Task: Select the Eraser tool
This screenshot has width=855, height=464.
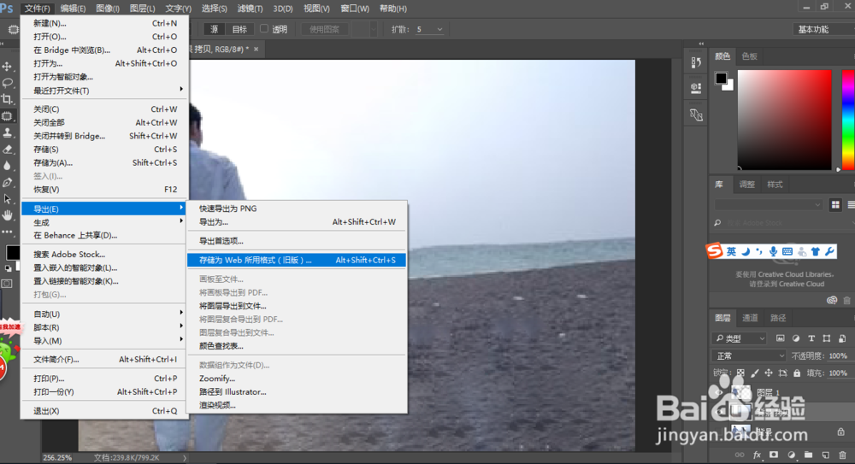Action: tap(7, 150)
